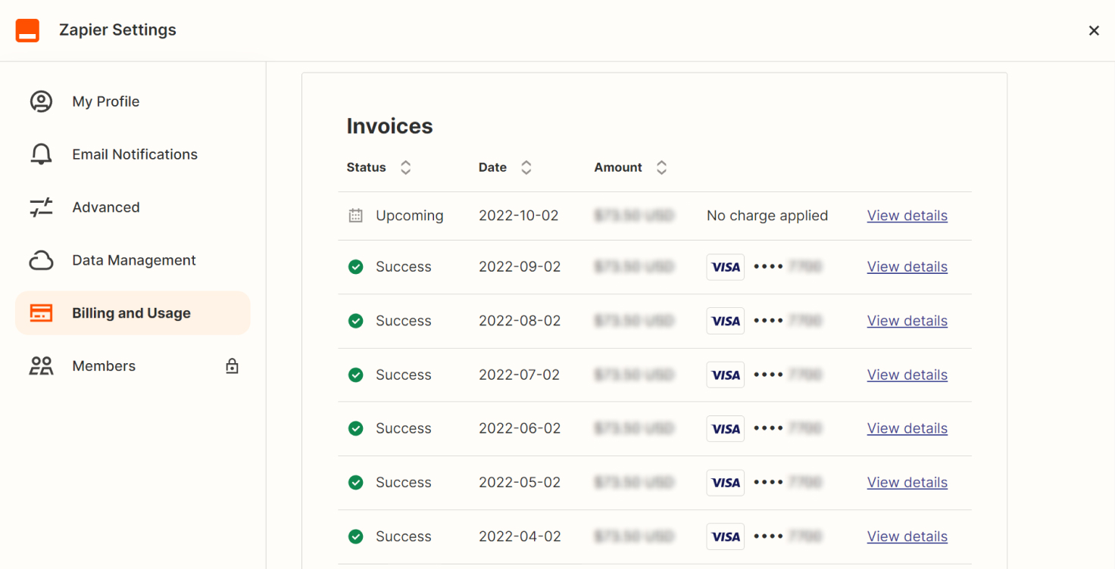Go to Data Management settings
Screen dimensions: 1115x569
133,260
